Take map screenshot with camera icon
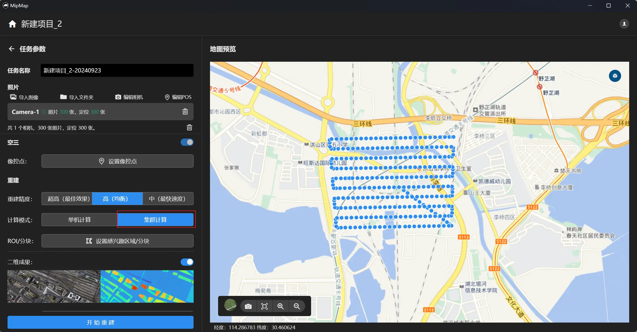This screenshot has height=332, width=637. click(248, 306)
